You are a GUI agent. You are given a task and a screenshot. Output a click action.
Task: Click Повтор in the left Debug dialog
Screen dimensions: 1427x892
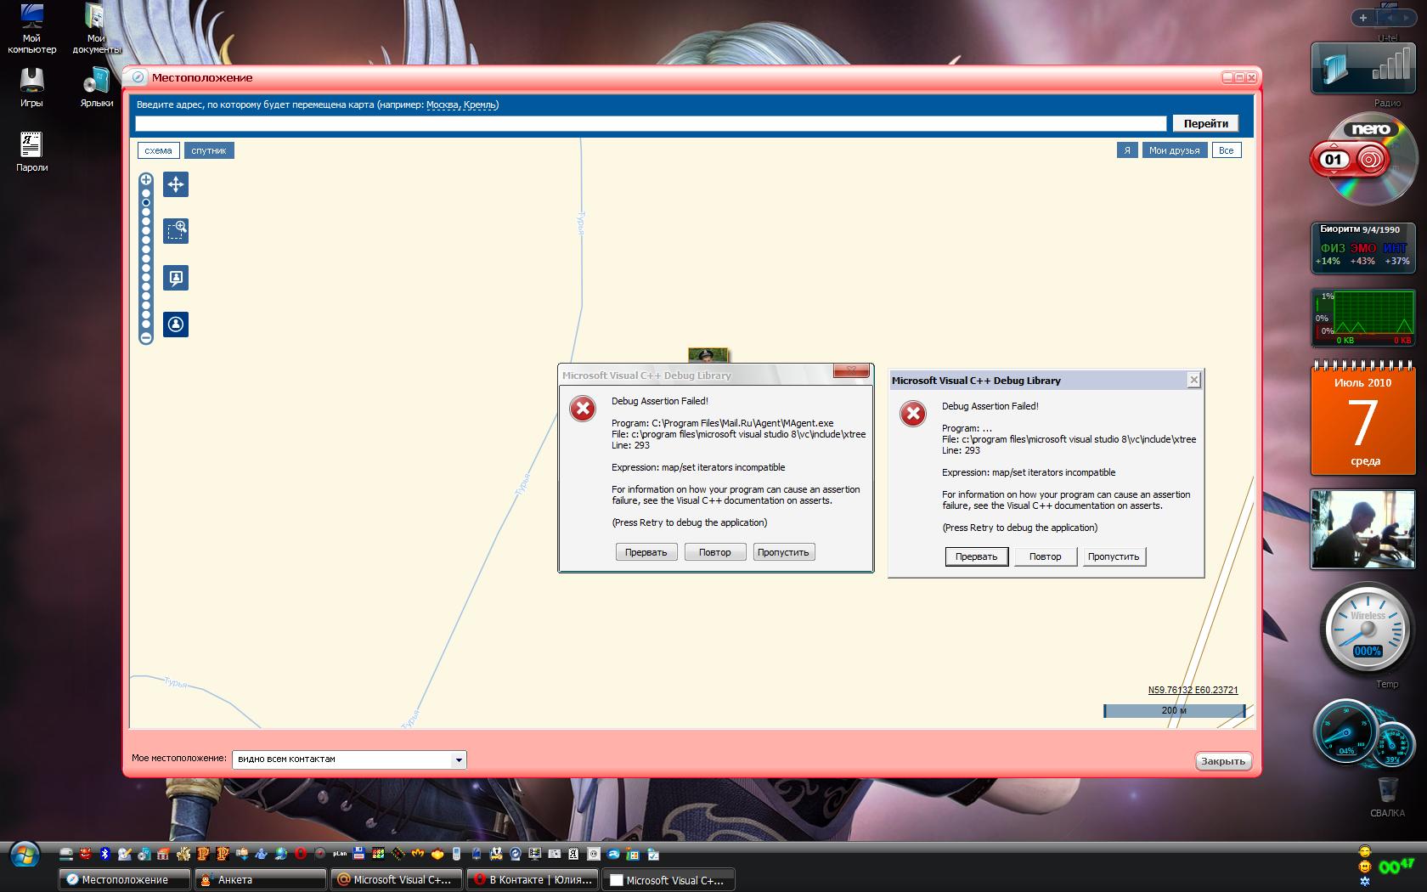click(714, 552)
